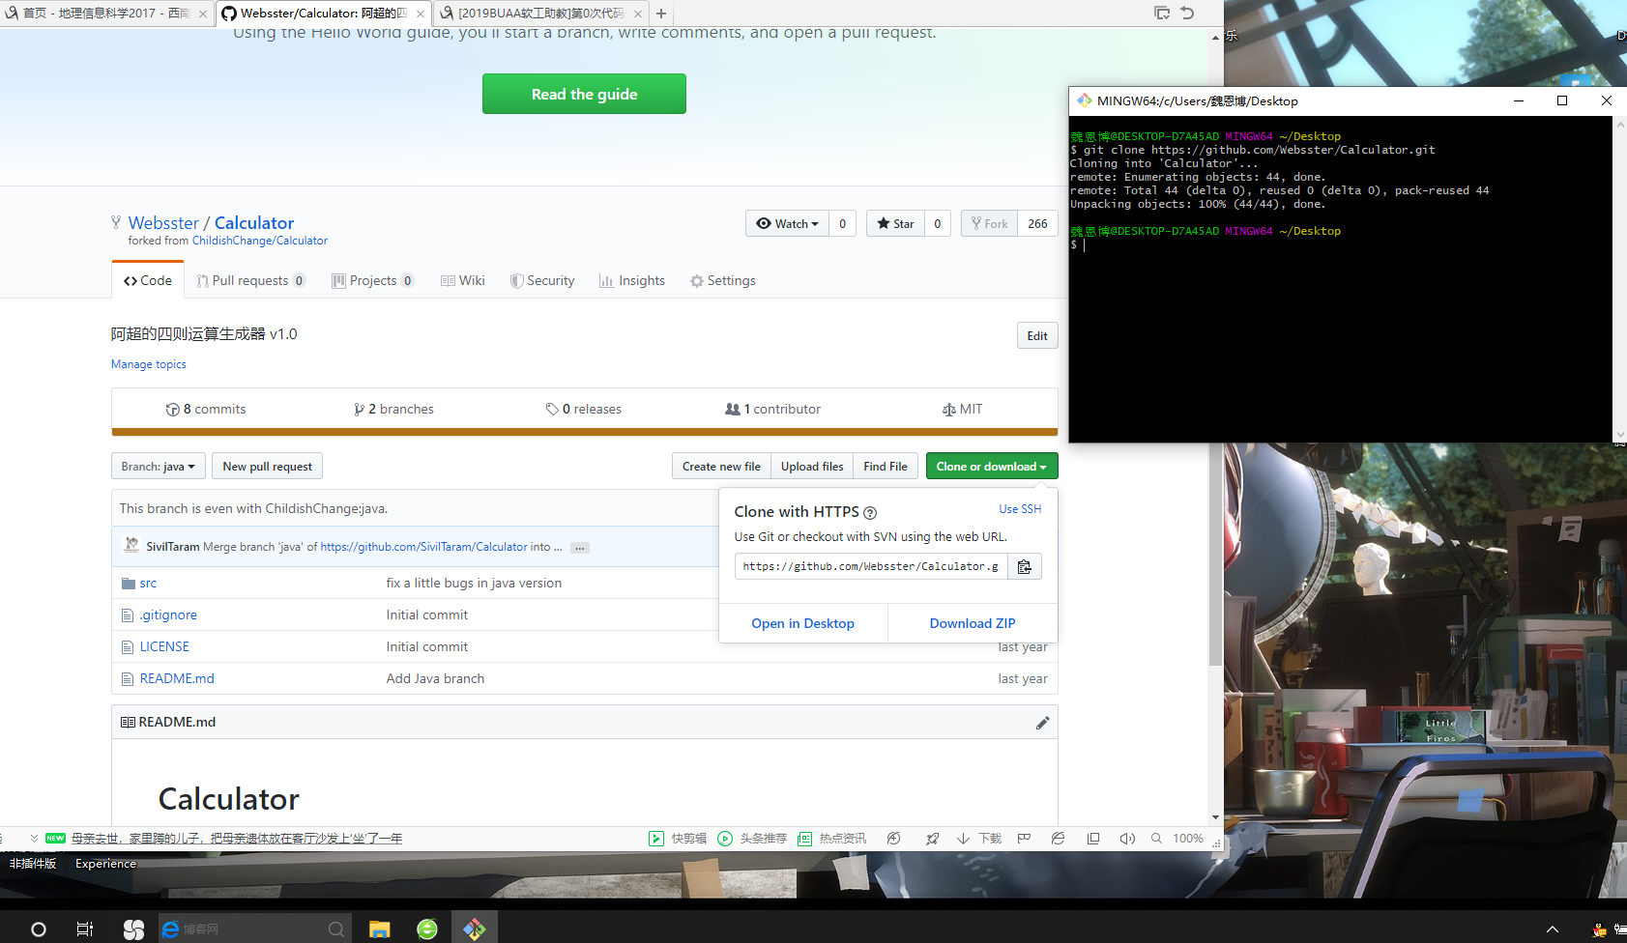
Task: Click New pull request button
Action: click(x=268, y=466)
